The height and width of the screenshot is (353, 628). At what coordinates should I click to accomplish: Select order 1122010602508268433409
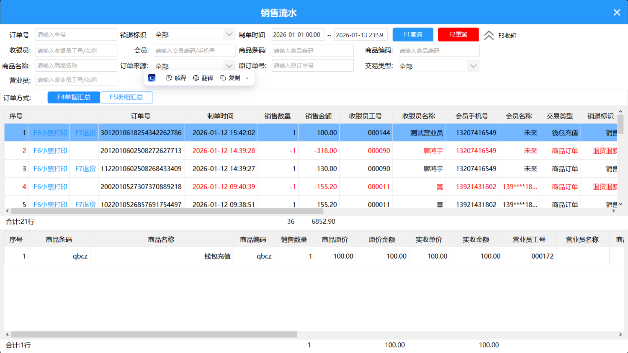(141, 169)
